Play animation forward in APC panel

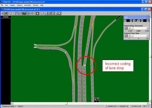coord(139,21)
